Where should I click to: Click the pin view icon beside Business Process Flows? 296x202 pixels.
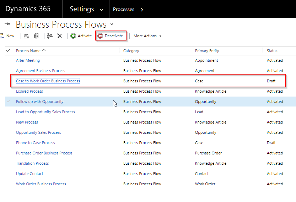coord(7,24)
